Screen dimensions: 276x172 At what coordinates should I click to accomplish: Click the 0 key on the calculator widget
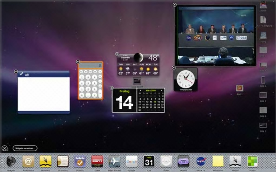[x=82, y=95]
